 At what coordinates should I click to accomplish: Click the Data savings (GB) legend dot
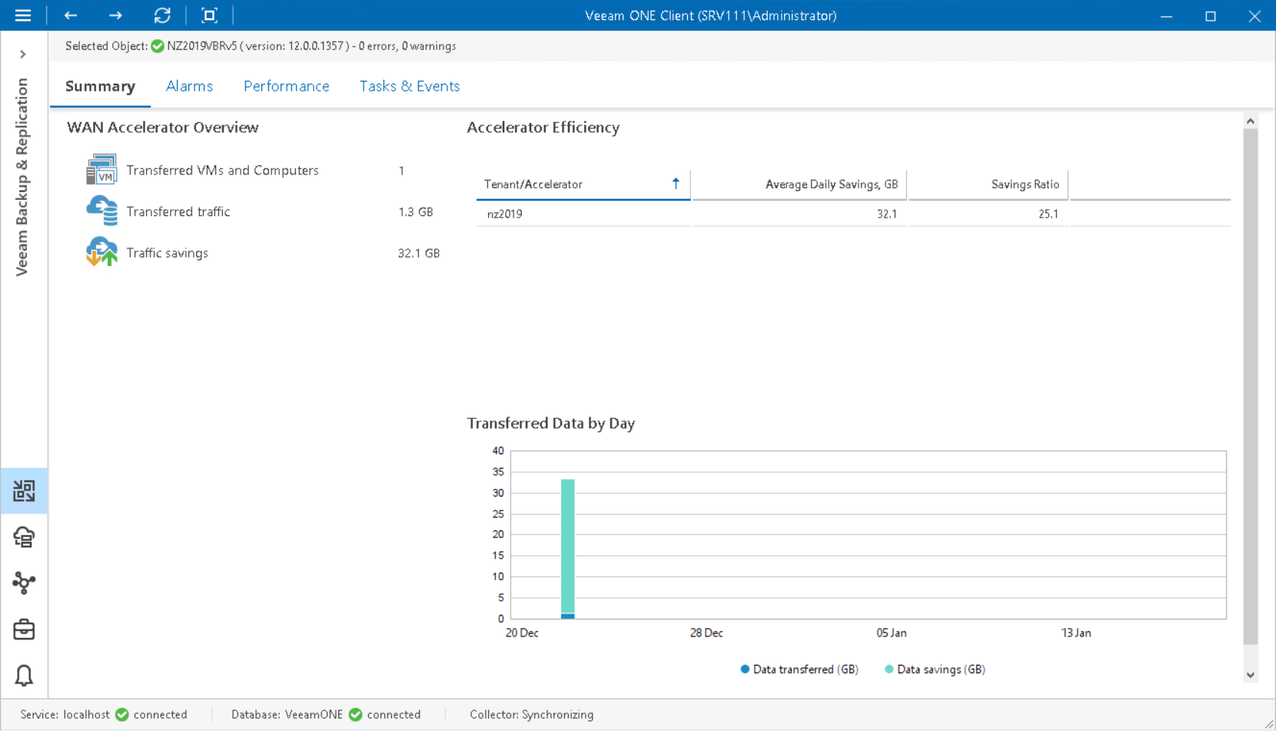coord(889,670)
